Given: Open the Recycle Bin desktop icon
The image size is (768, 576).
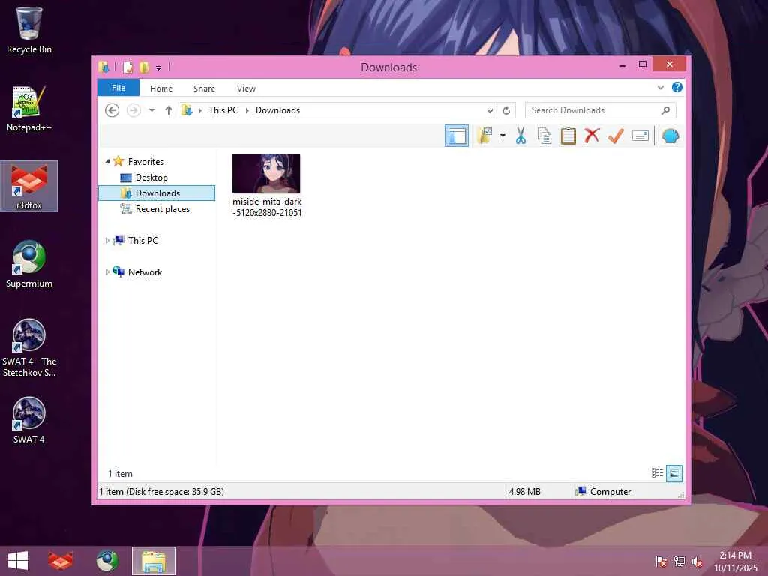Looking at the screenshot, I should pyautogui.click(x=29, y=30).
